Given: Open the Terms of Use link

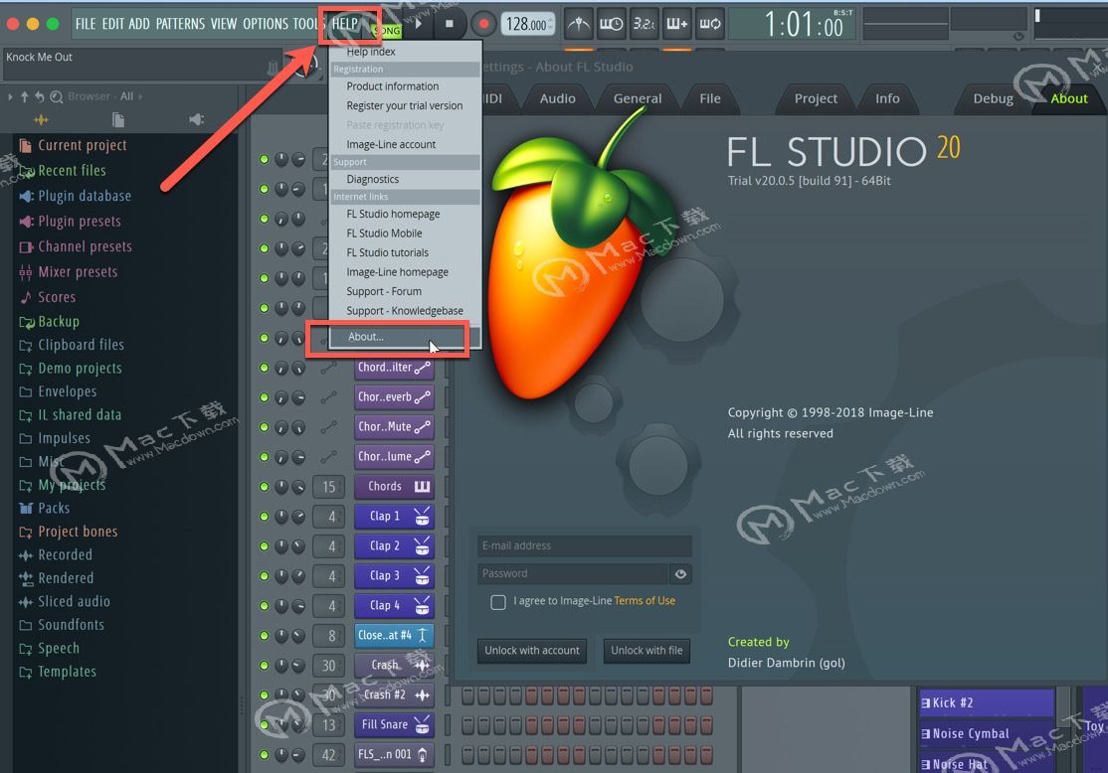Looking at the screenshot, I should click(645, 601).
